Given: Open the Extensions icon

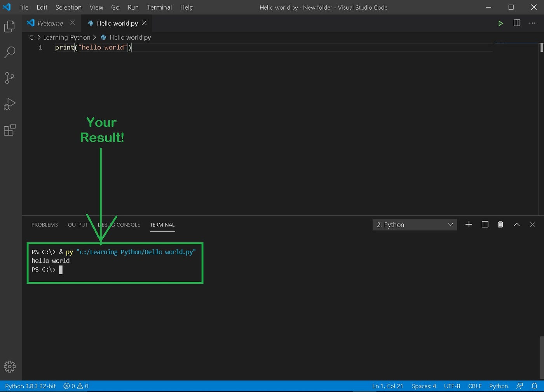Looking at the screenshot, I should [x=9, y=130].
